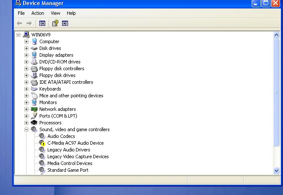
Task: Click the Forward arrow toolbar icon
Action: [29, 23]
